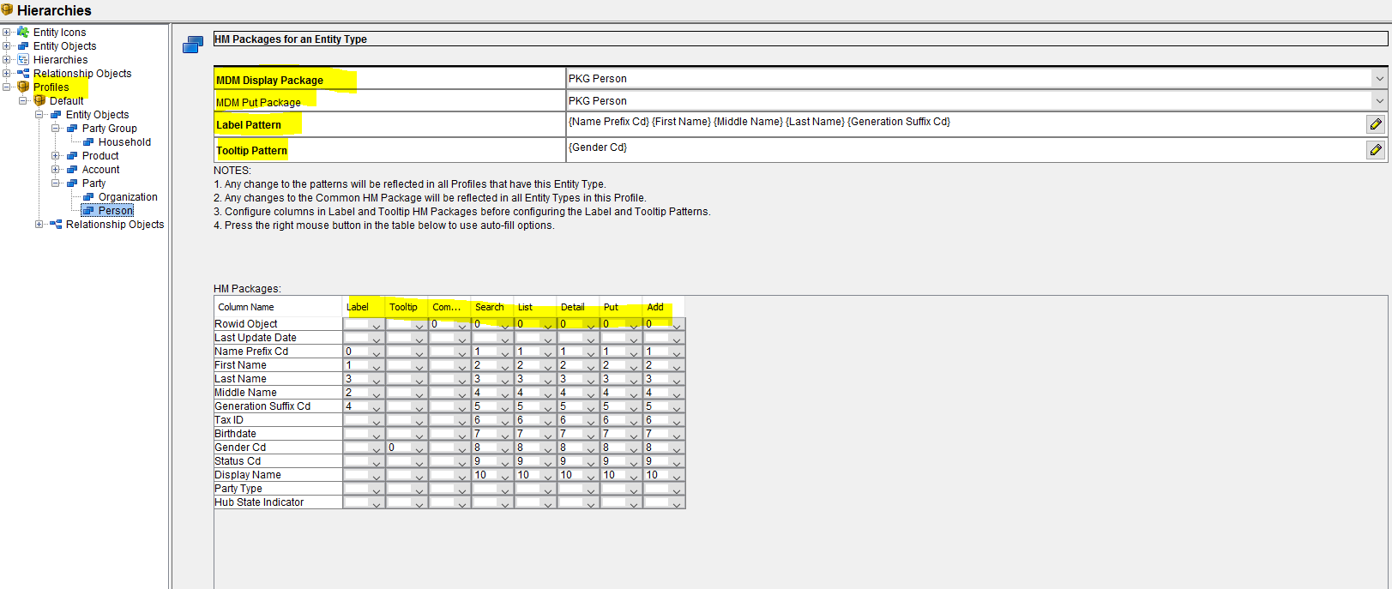Click the Search column header
Viewport: 1392px width, 589px height.
click(x=492, y=307)
